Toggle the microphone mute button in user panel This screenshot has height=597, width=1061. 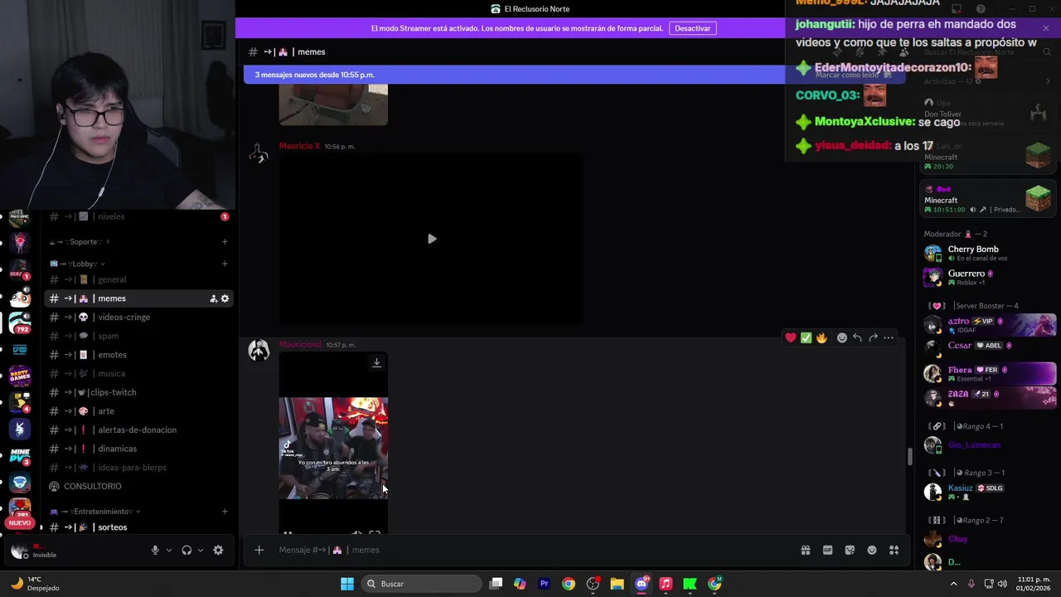(x=155, y=550)
